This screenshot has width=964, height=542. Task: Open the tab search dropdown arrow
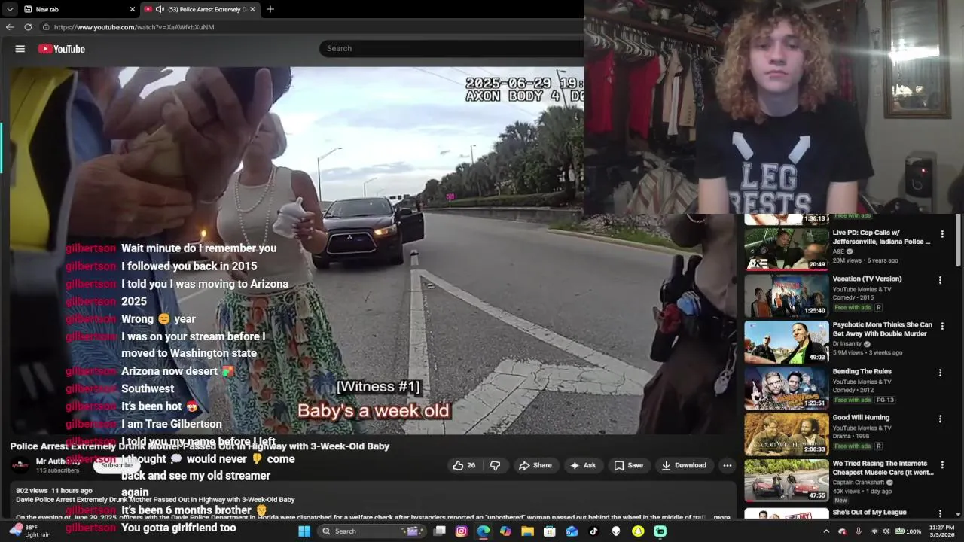pos(10,9)
